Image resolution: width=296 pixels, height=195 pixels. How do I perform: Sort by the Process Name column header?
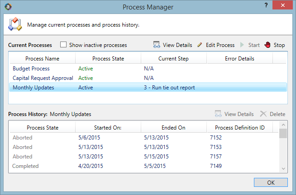pyautogui.click(x=43, y=59)
